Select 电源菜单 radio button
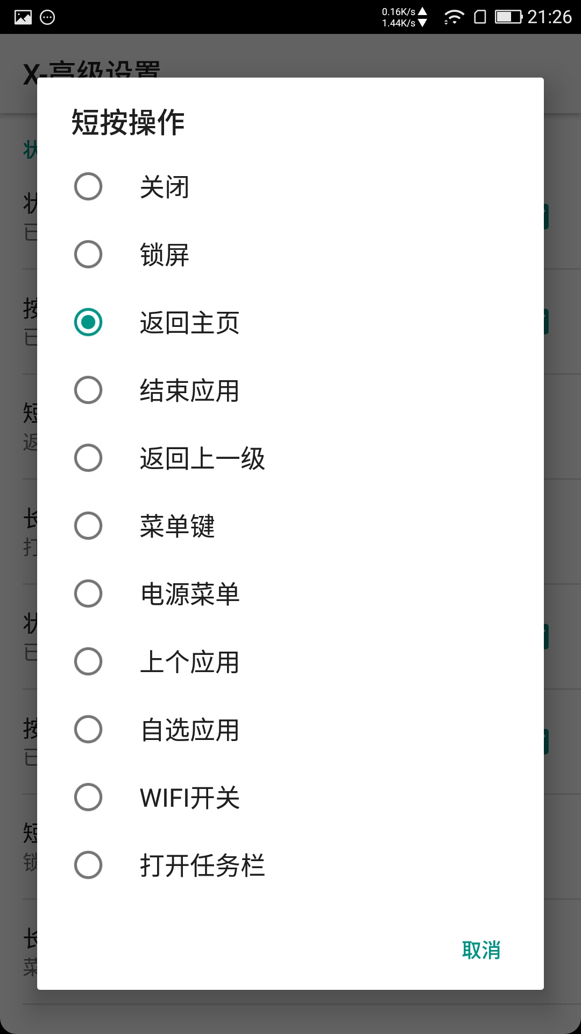The width and height of the screenshot is (581, 1034). pyautogui.click(x=88, y=593)
